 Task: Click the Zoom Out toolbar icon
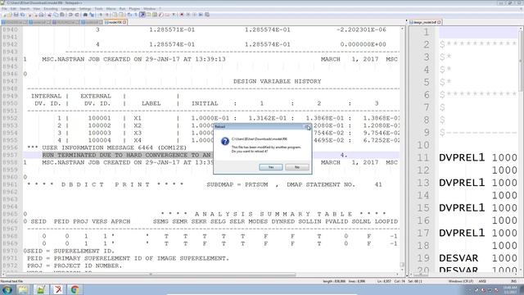coord(107,15)
